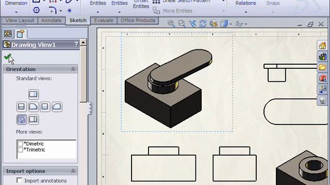Open the Sketch Fillet dropdown arrow
330x185 pixels.
pyautogui.click(x=61, y=10)
